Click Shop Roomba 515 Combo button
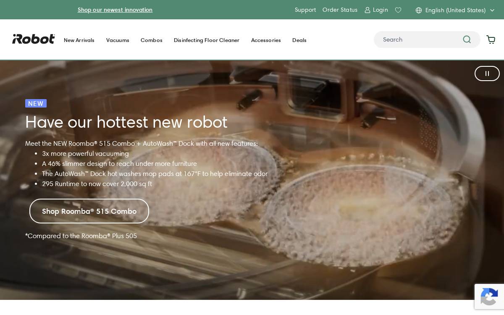This screenshot has width=504, height=315. [x=89, y=211]
